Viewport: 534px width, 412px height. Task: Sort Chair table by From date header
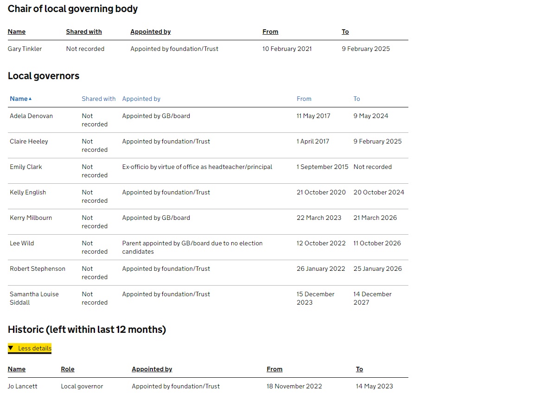coord(270,31)
